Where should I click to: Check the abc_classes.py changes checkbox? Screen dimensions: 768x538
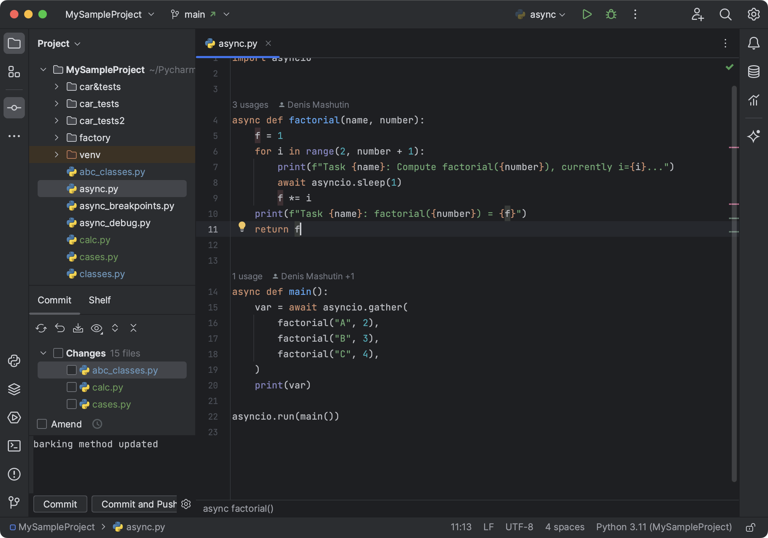72,370
